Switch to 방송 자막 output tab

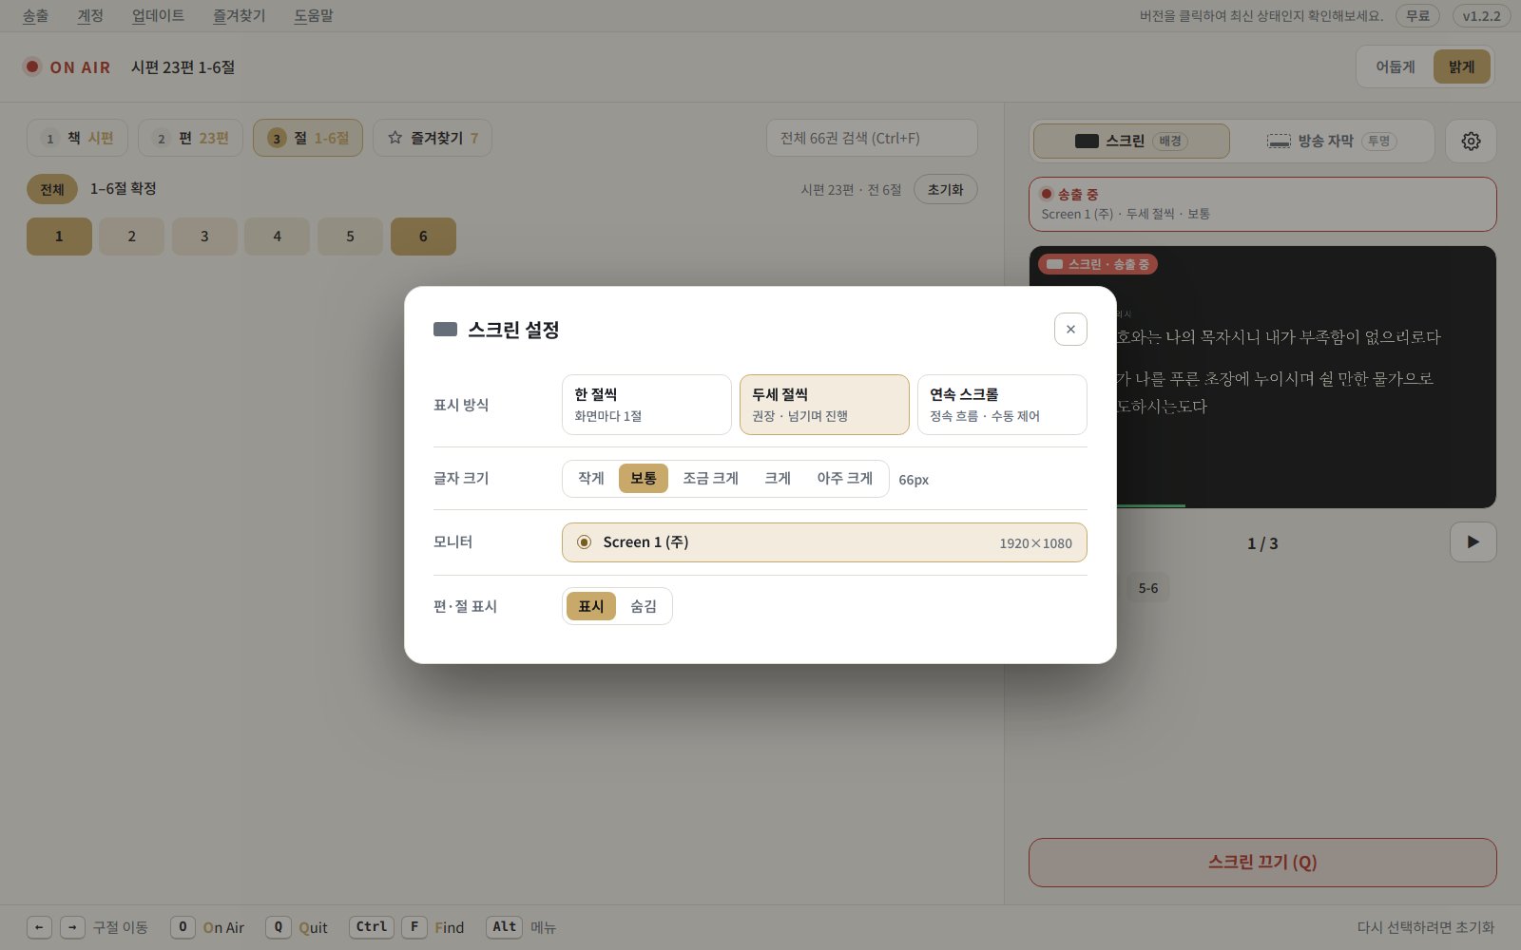1332,141
